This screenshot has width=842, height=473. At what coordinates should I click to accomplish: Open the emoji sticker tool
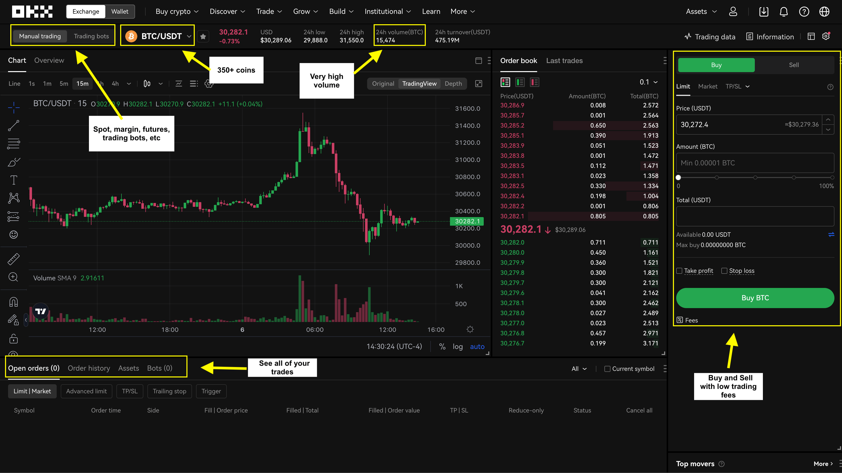tap(13, 234)
